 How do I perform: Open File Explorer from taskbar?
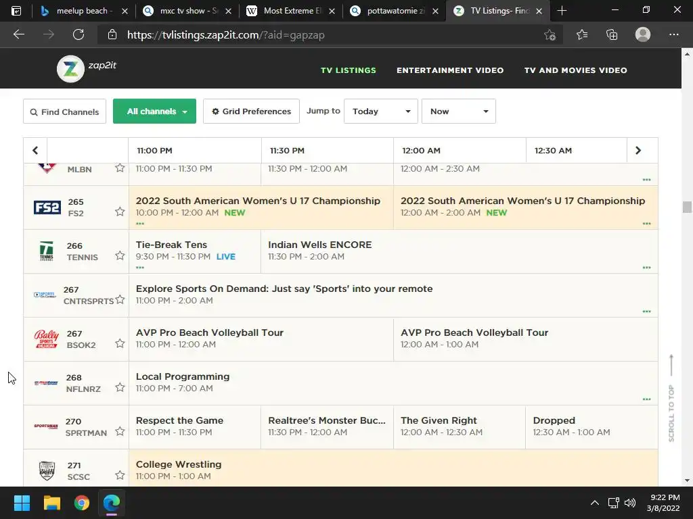(51, 503)
